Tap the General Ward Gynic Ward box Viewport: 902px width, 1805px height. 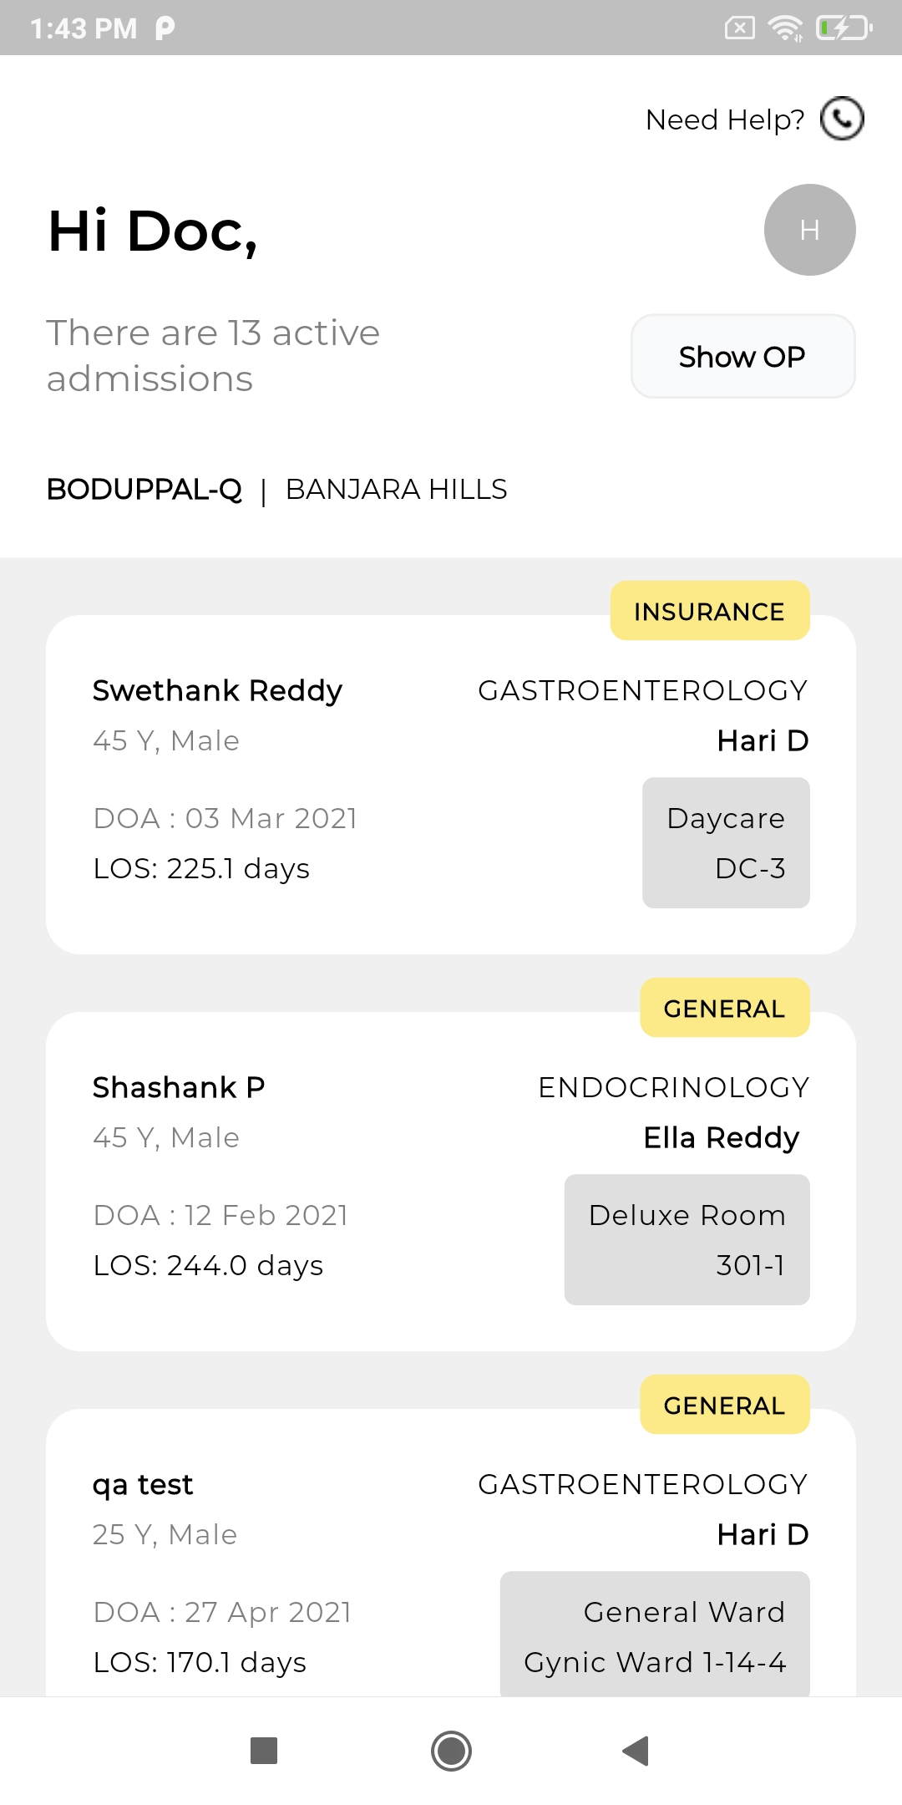click(655, 1635)
